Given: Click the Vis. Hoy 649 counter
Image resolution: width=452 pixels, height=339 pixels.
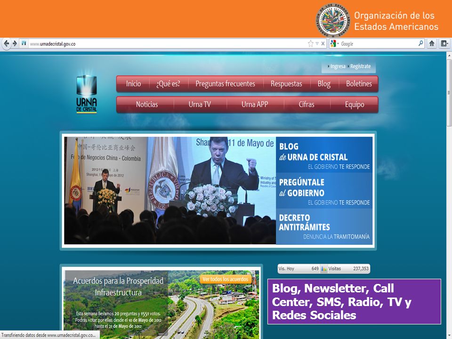Looking at the screenshot, I should pyautogui.click(x=299, y=269).
